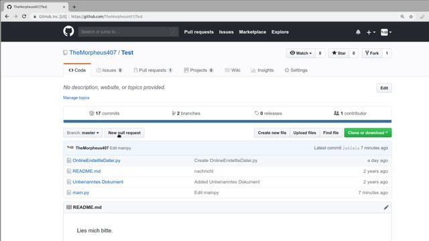
Task: Open Unbenanntes Dokument file
Action: [x=98, y=181]
